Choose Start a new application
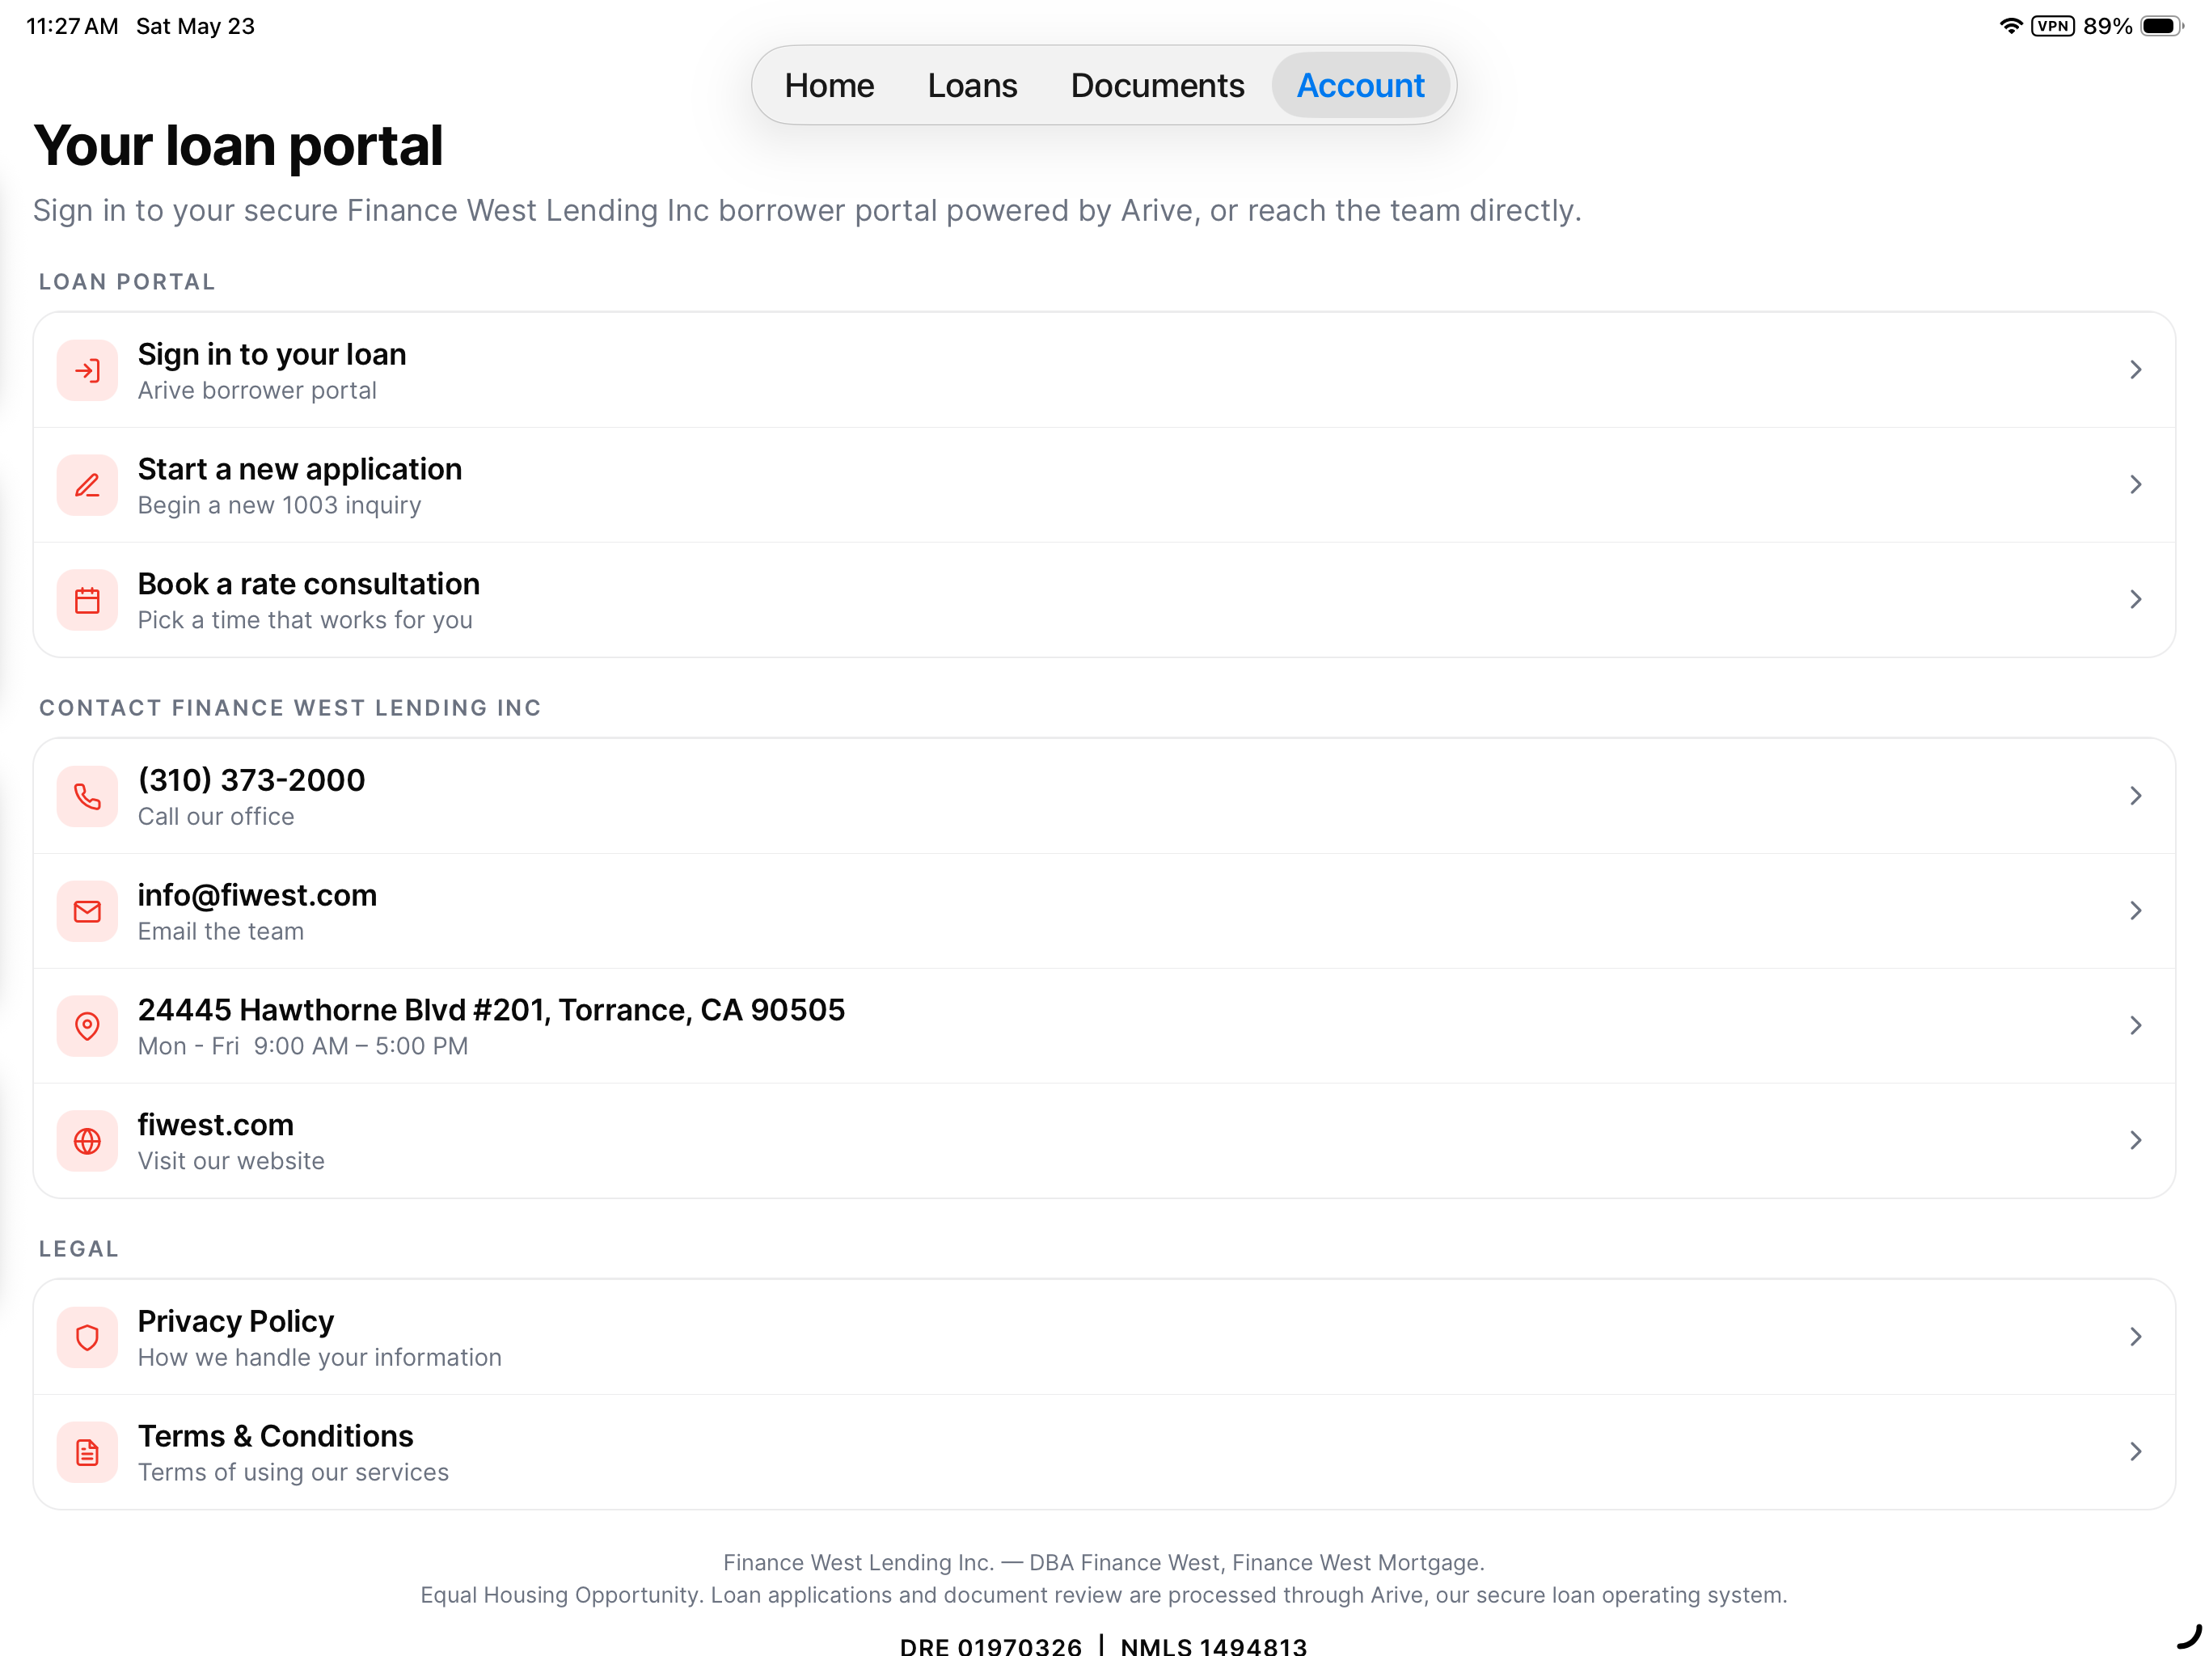This screenshot has width=2209, height=1656. (x=1104, y=485)
